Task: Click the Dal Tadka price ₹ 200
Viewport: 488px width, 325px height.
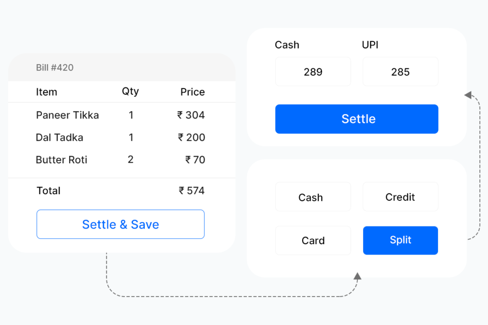Action: click(x=192, y=138)
